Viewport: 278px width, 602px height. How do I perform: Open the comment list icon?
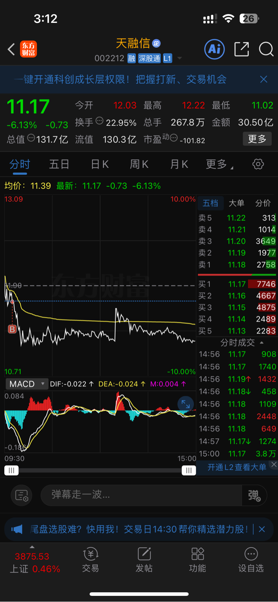point(22,495)
